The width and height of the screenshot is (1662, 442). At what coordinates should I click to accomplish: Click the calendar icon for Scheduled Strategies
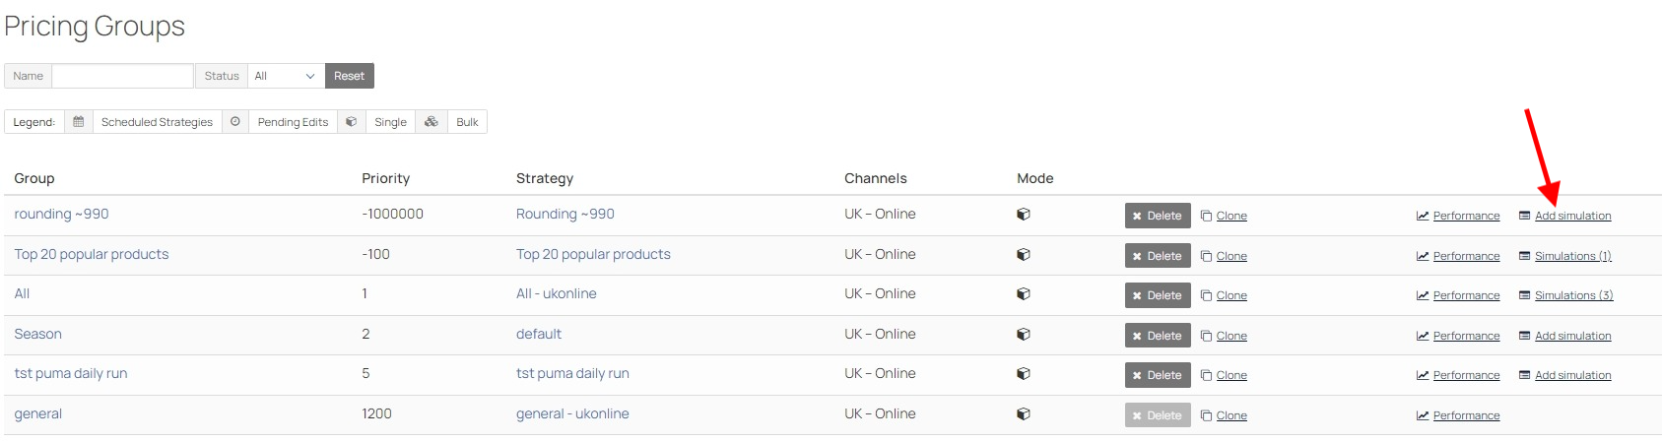(x=79, y=122)
